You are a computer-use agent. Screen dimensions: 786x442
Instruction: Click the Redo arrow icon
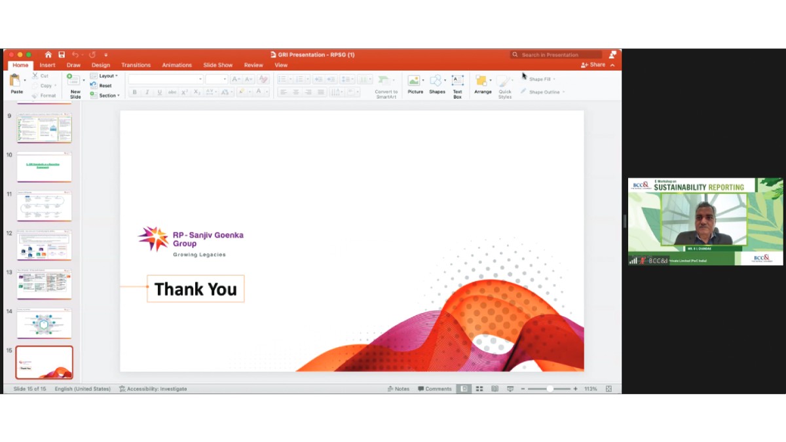92,55
